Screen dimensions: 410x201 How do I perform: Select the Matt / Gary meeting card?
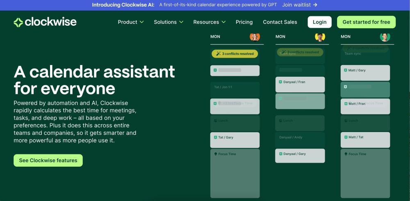(x=365, y=73)
